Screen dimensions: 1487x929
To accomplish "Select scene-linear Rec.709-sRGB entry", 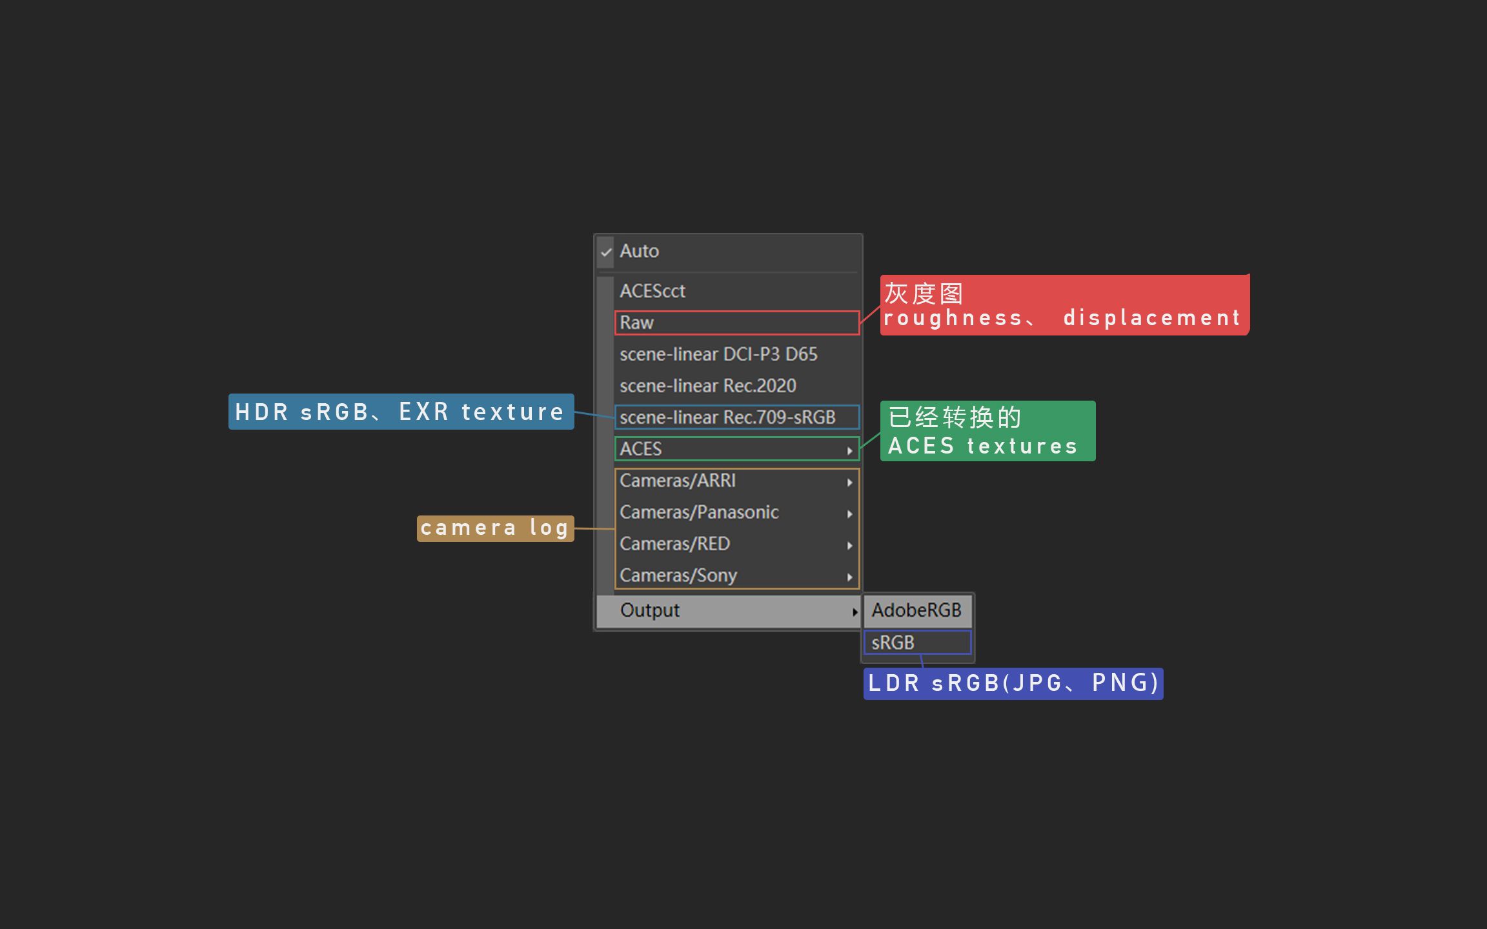I will point(727,417).
